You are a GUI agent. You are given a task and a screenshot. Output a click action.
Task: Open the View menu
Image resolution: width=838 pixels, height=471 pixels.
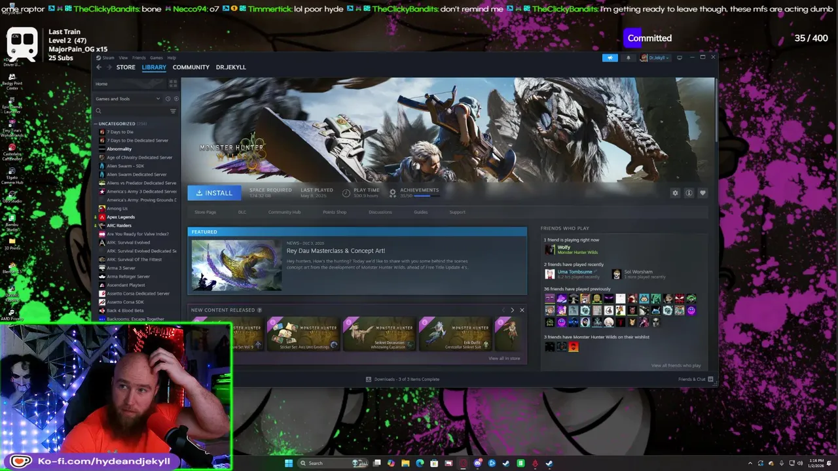pyautogui.click(x=123, y=58)
